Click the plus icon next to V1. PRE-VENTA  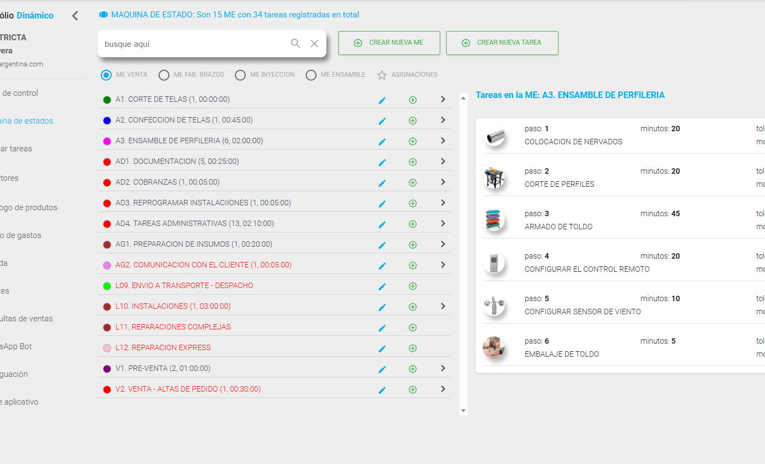point(412,368)
